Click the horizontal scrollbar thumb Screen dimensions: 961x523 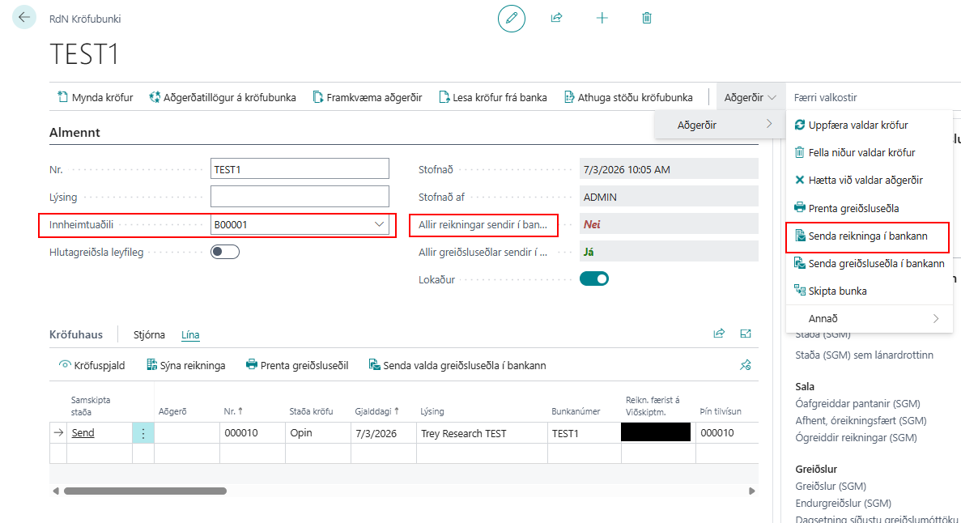pyautogui.click(x=145, y=491)
